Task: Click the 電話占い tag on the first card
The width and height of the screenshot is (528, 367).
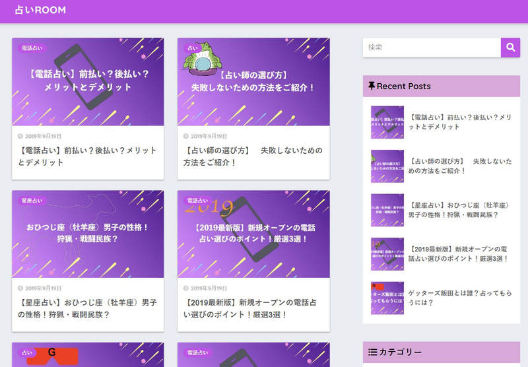Action: [32, 48]
